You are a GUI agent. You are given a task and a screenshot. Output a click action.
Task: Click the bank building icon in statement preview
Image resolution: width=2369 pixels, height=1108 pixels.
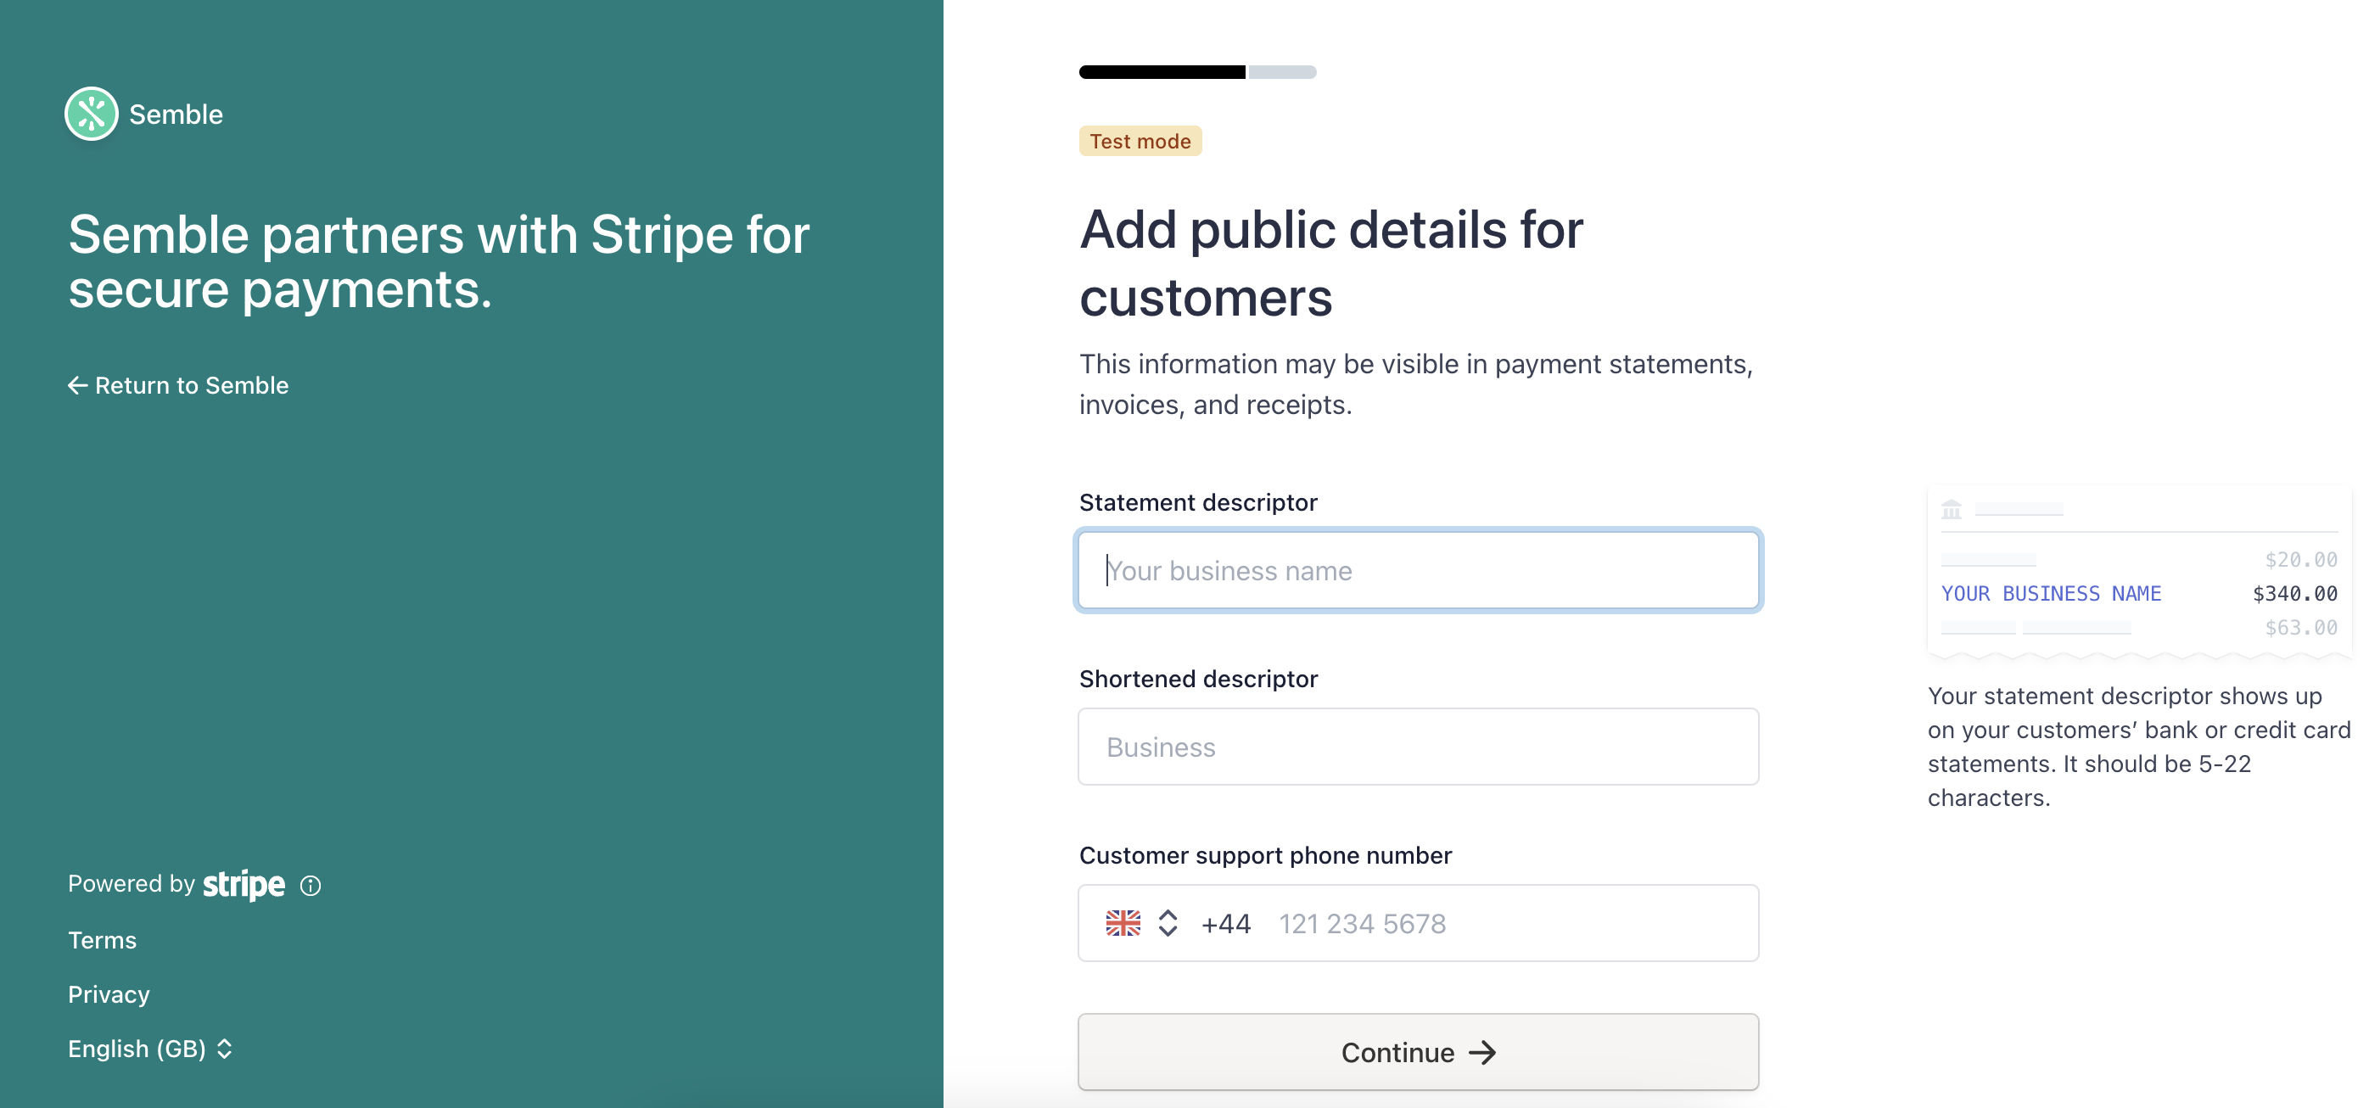coord(1952,508)
